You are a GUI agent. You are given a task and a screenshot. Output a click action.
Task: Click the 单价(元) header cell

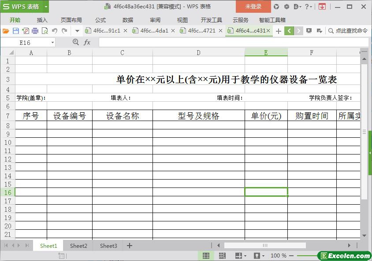click(x=266, y=116)
